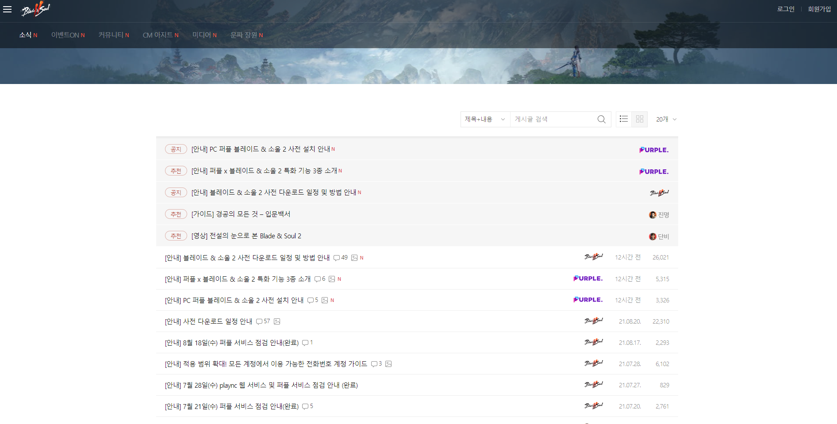Screen dimensions: 837x424
Task: Click 공지 badge on PC 퍼플 사전 설치 notice
Action: pos(176,149)
